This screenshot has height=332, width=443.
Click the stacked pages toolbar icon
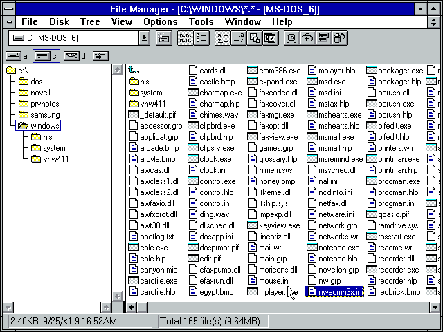(324, 38)
